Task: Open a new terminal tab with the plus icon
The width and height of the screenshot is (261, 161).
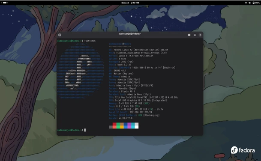Action: 60,35
